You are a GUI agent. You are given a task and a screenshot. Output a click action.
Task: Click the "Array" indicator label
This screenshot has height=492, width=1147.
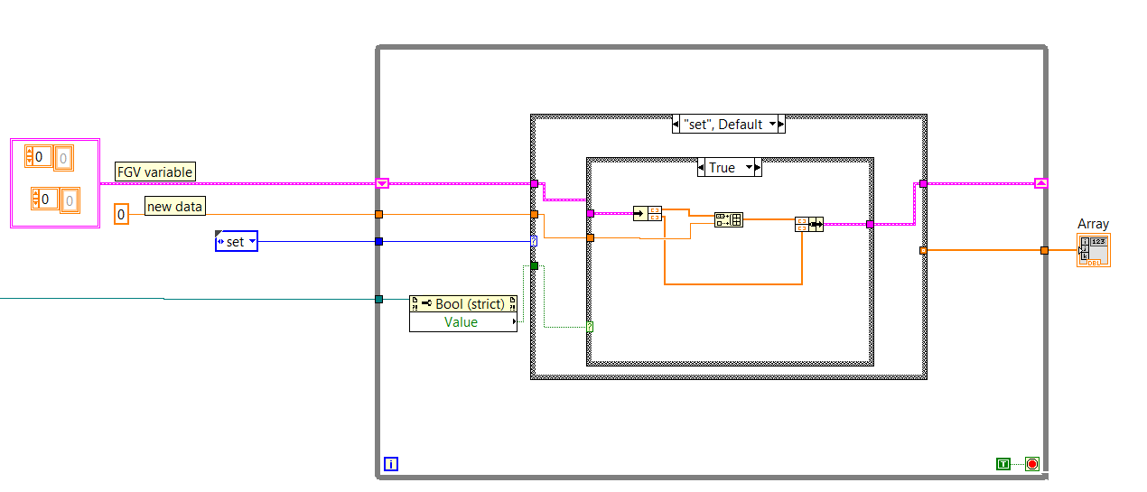point(1093,224)
